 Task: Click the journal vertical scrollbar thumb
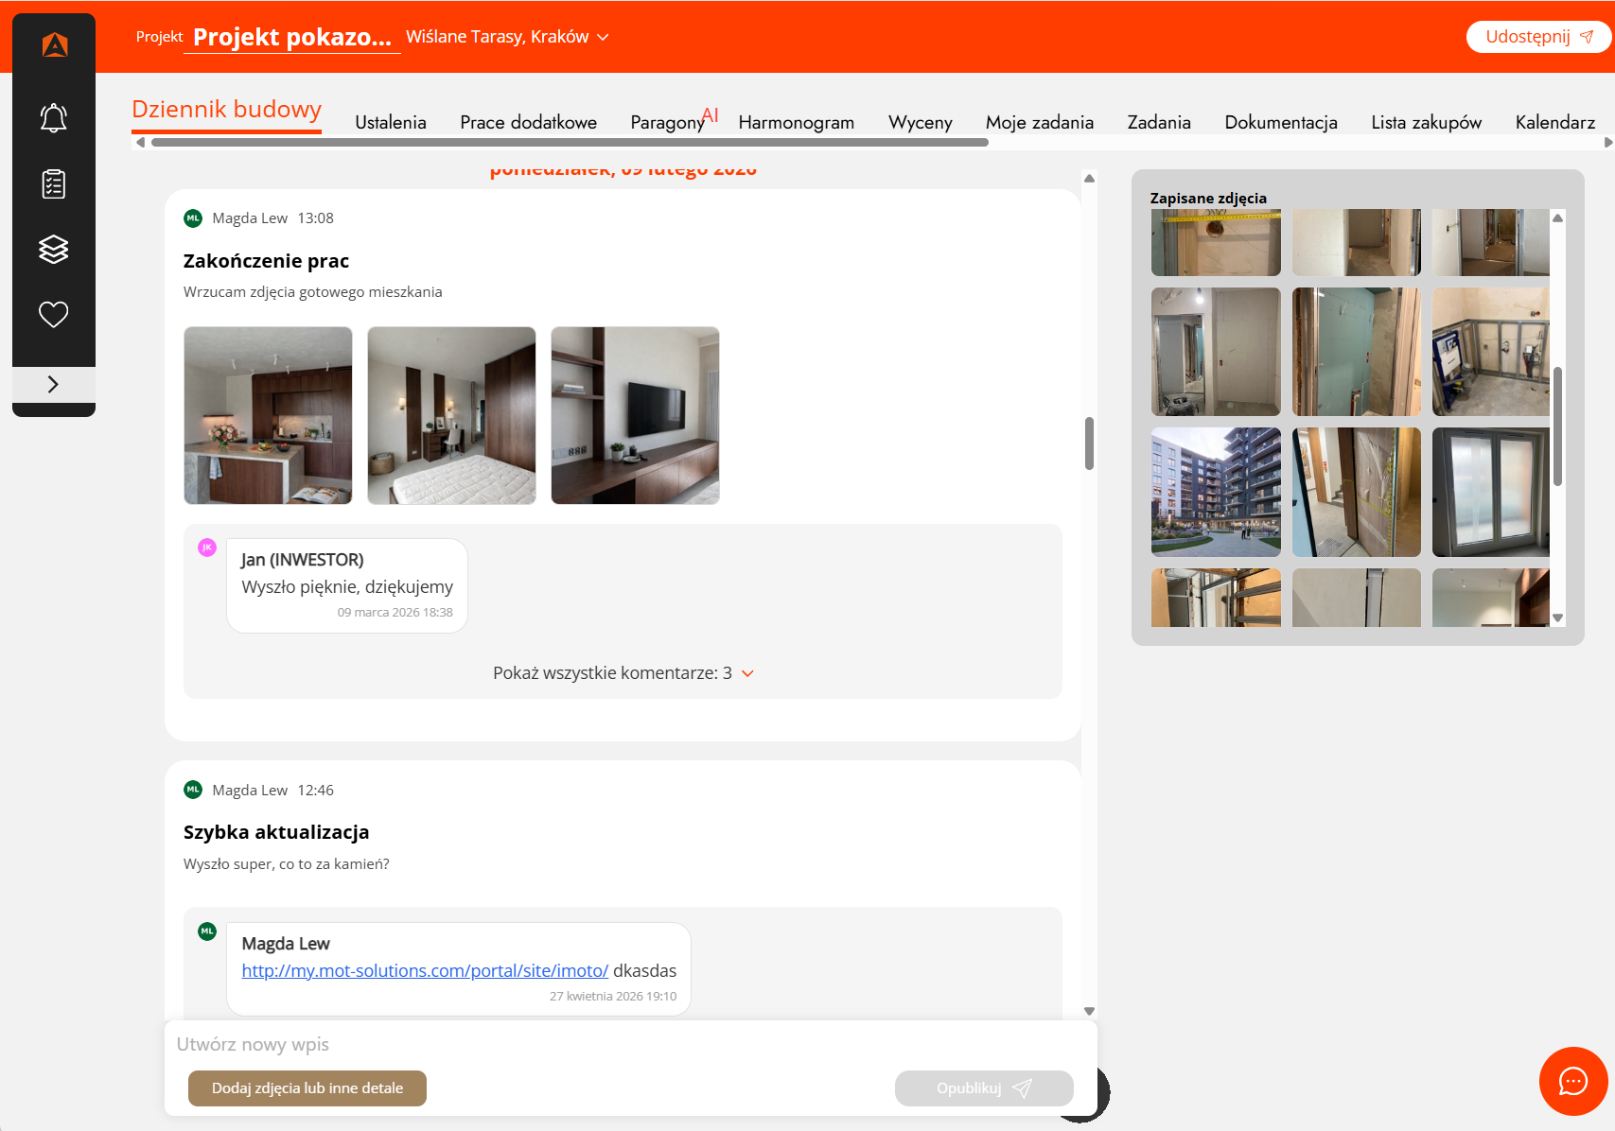coord(1089,443)
